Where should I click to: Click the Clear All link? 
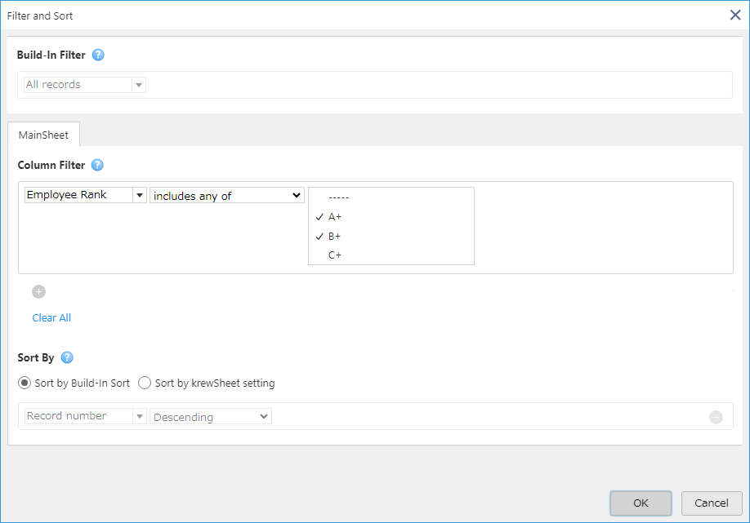[x=51, y=317]
